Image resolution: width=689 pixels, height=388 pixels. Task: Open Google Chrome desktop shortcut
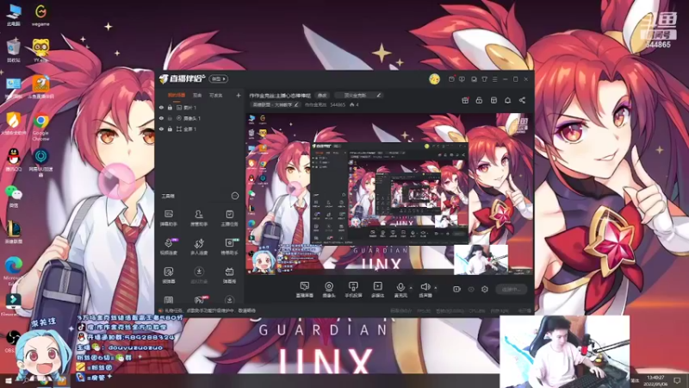click(x=40, y=128)
